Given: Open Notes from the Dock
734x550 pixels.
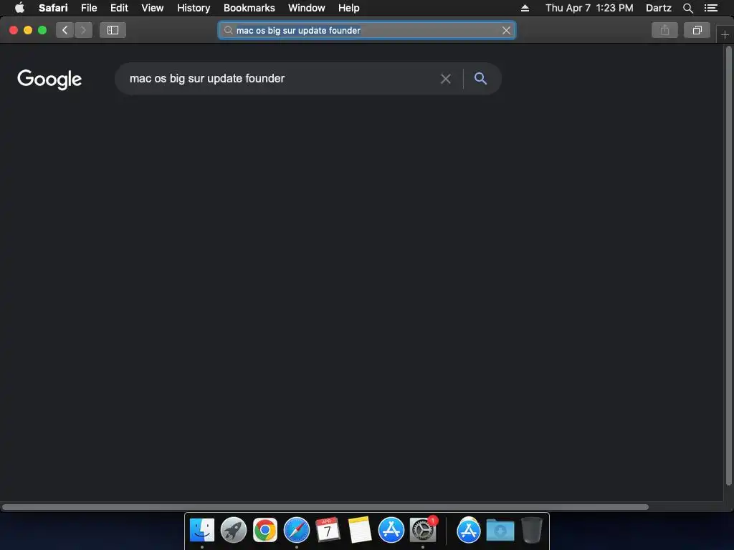Looking at the screenshot, I should (360, 530).
